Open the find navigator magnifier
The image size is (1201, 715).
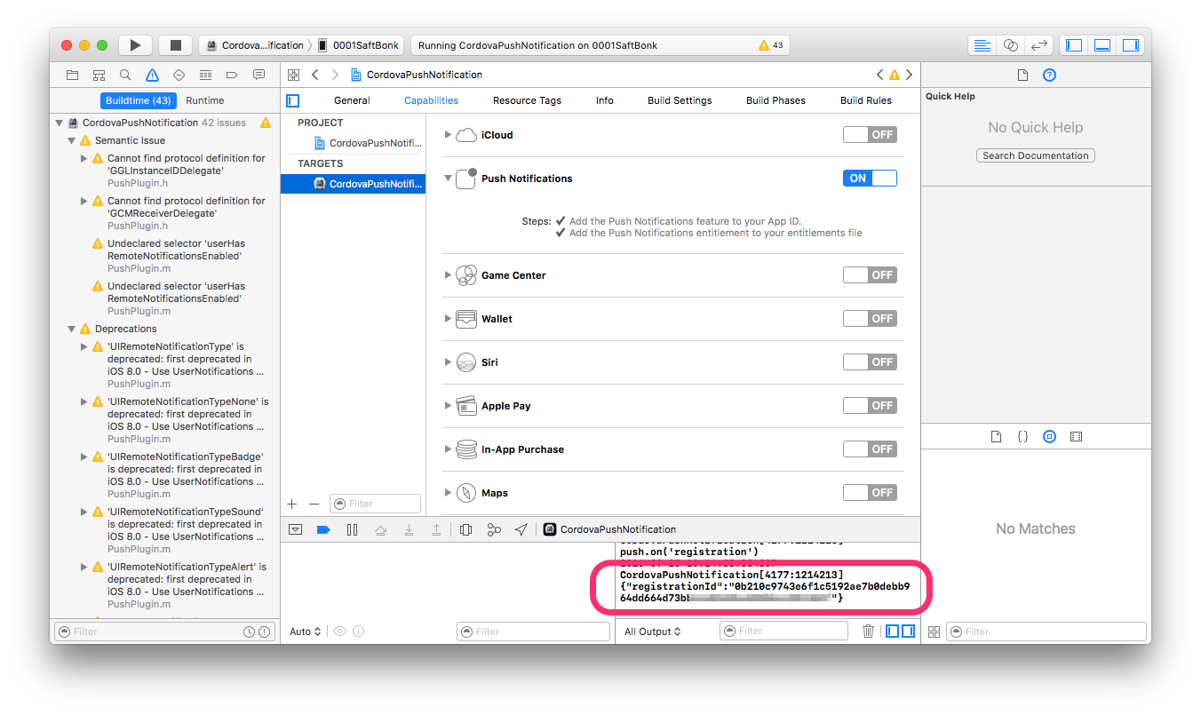(x=125, y=75)
